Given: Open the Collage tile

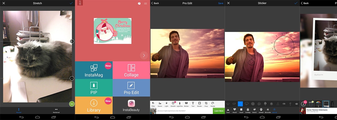Looking at the screenshot, I should pos(131,70).
